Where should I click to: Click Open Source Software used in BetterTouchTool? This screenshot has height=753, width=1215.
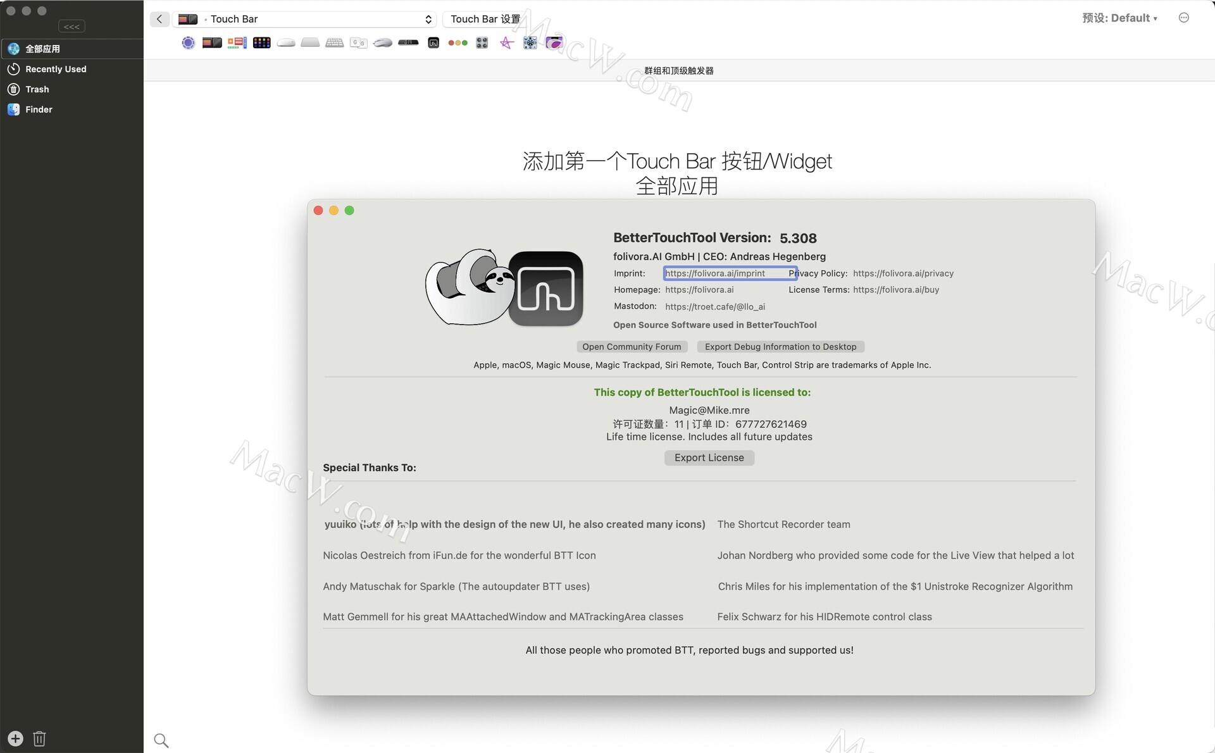point(714,325)
